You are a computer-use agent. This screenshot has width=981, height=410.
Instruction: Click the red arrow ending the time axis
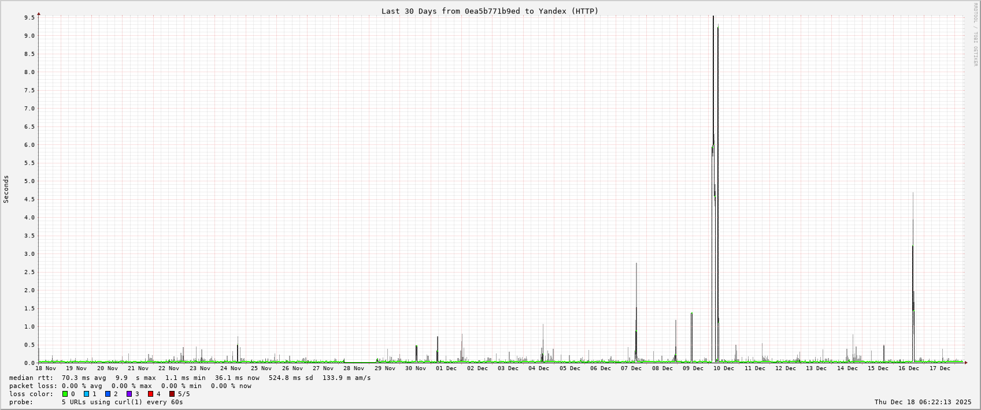pos(965,363)
